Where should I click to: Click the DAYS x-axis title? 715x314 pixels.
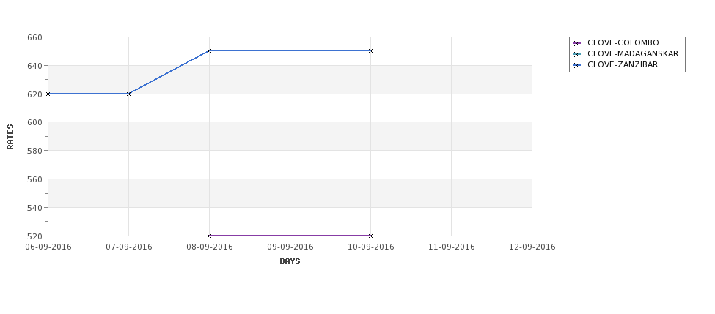[x=290, y=262]
